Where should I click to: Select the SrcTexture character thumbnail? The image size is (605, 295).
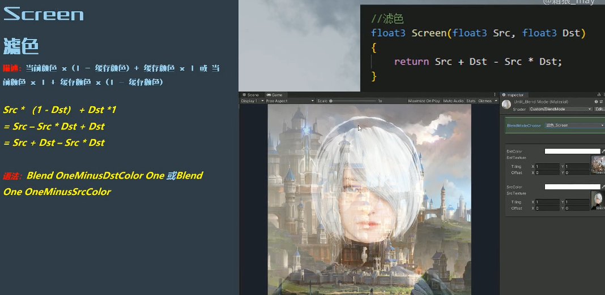(598, 199)
